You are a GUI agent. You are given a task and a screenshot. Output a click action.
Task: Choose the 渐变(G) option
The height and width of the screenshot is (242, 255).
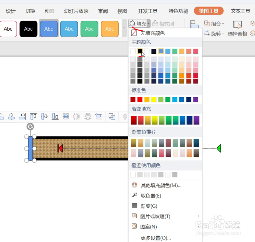point(165,206)
